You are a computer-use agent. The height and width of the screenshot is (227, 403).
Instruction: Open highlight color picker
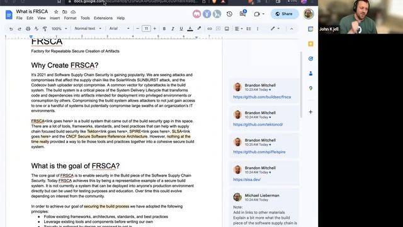[x=199, y=28]
